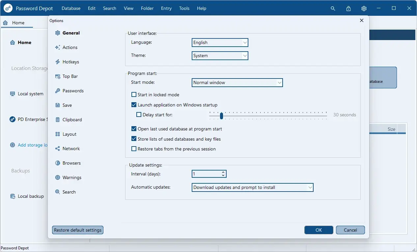The width and height of the screenshot is (417, 252).
Task: Click the search icon in the title bar
Action: pyautogui.click(x=333, y=9)
